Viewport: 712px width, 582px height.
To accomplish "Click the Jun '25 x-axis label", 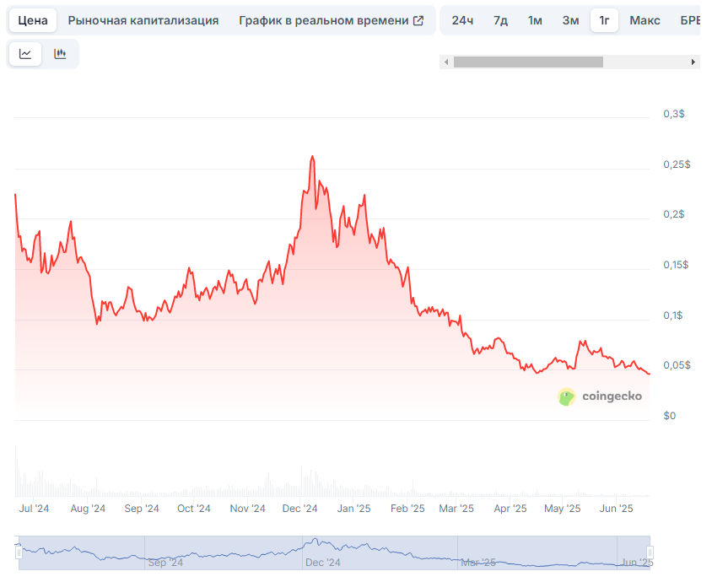I will [x=616, y=509].
